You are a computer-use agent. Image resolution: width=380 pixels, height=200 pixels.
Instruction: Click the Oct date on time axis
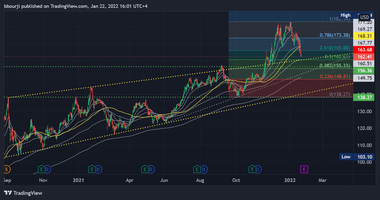[236, 180]
